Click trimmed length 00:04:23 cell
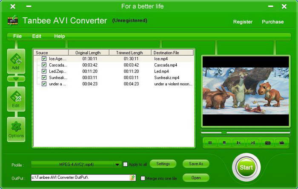 pos(131,84)
